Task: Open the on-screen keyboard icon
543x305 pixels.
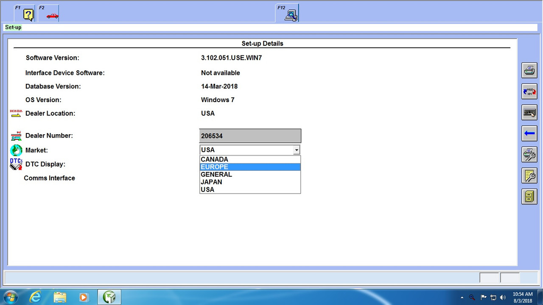Action: (529, 112)
